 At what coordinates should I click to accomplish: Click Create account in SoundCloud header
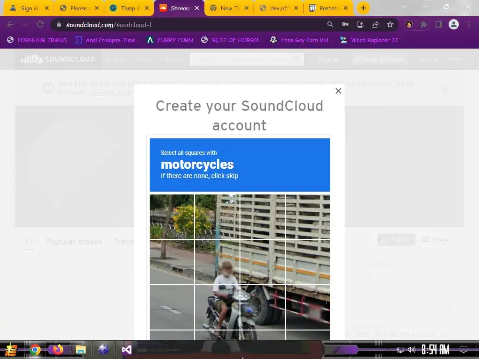380,59
